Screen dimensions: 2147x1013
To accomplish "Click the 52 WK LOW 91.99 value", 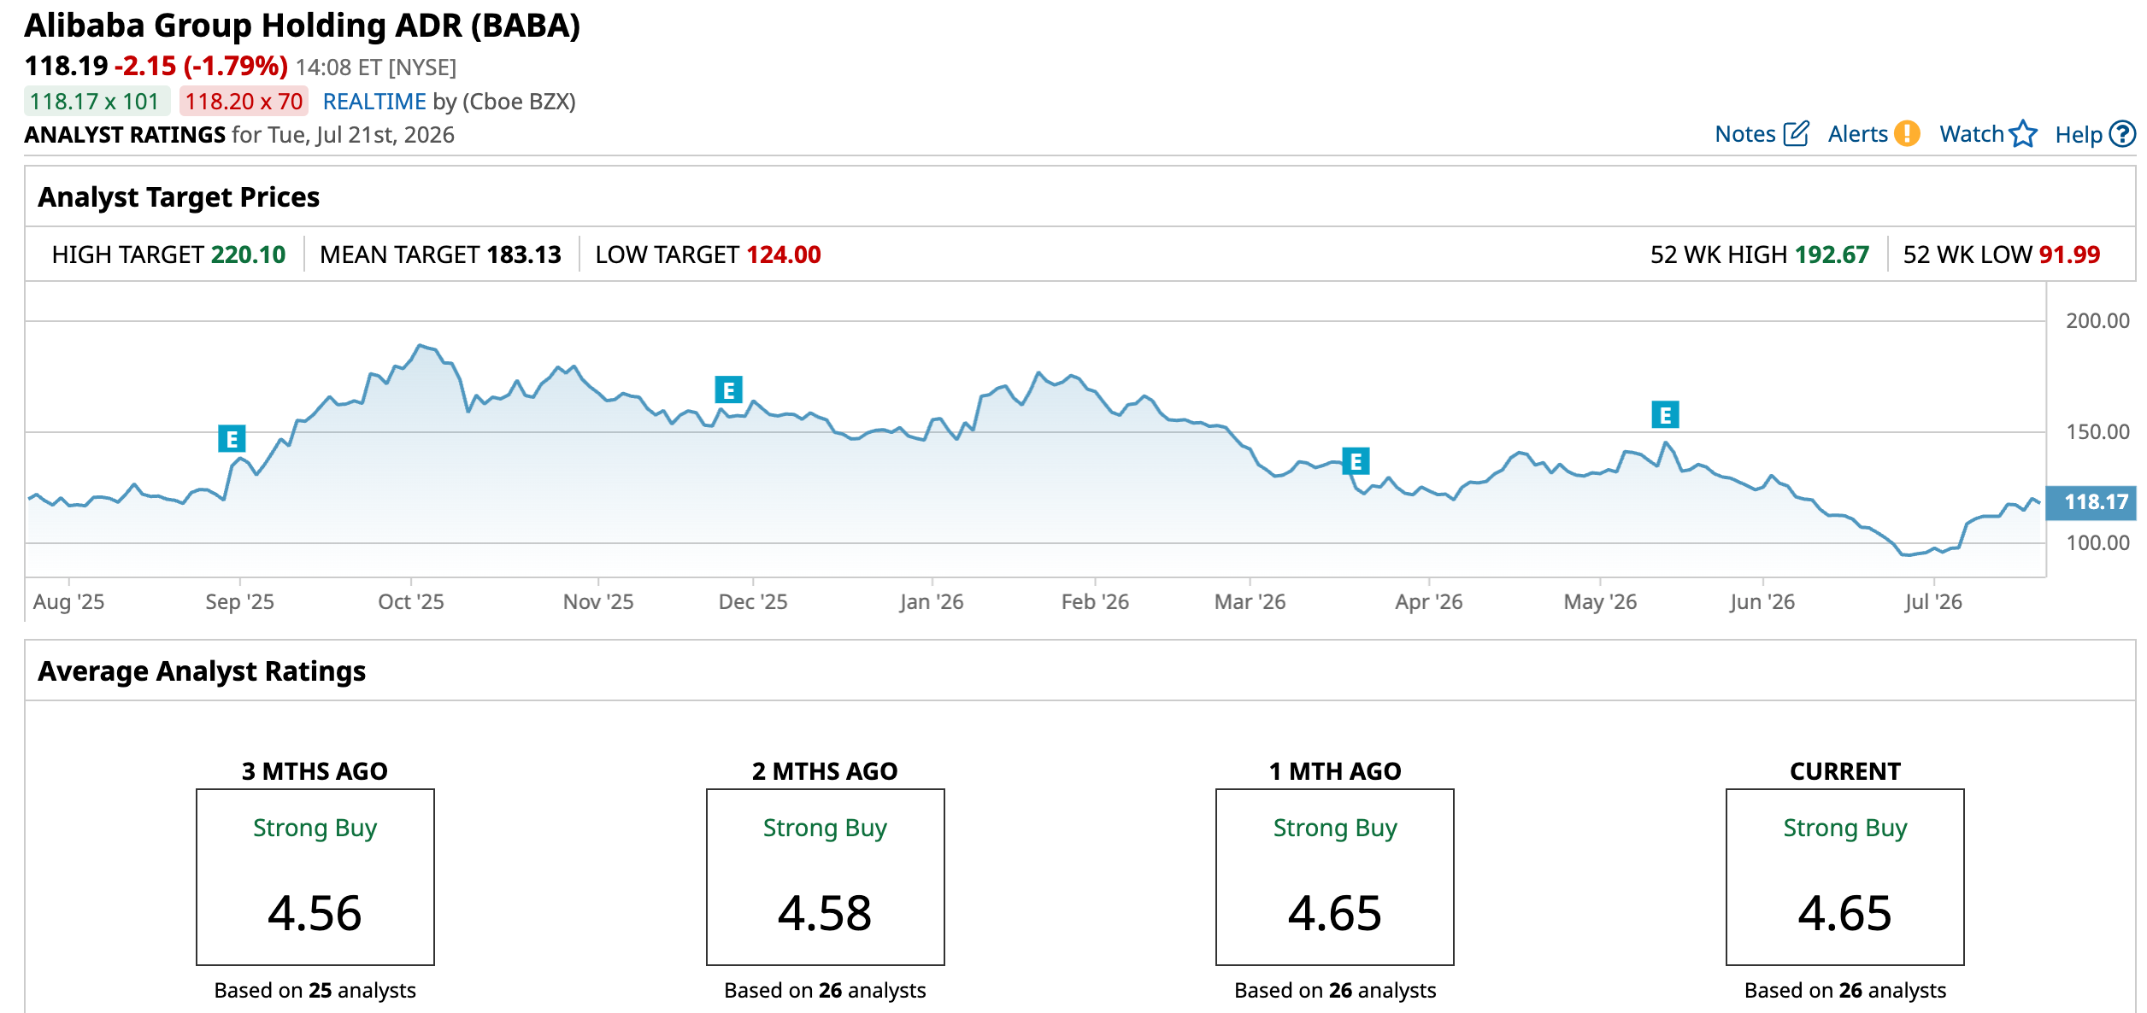I will click(2069, 255).
